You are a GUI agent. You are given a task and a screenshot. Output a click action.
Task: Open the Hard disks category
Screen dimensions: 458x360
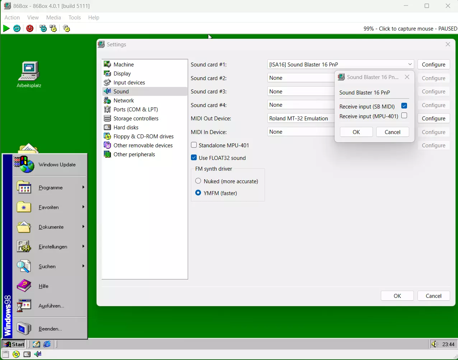(x=145, y=128)
